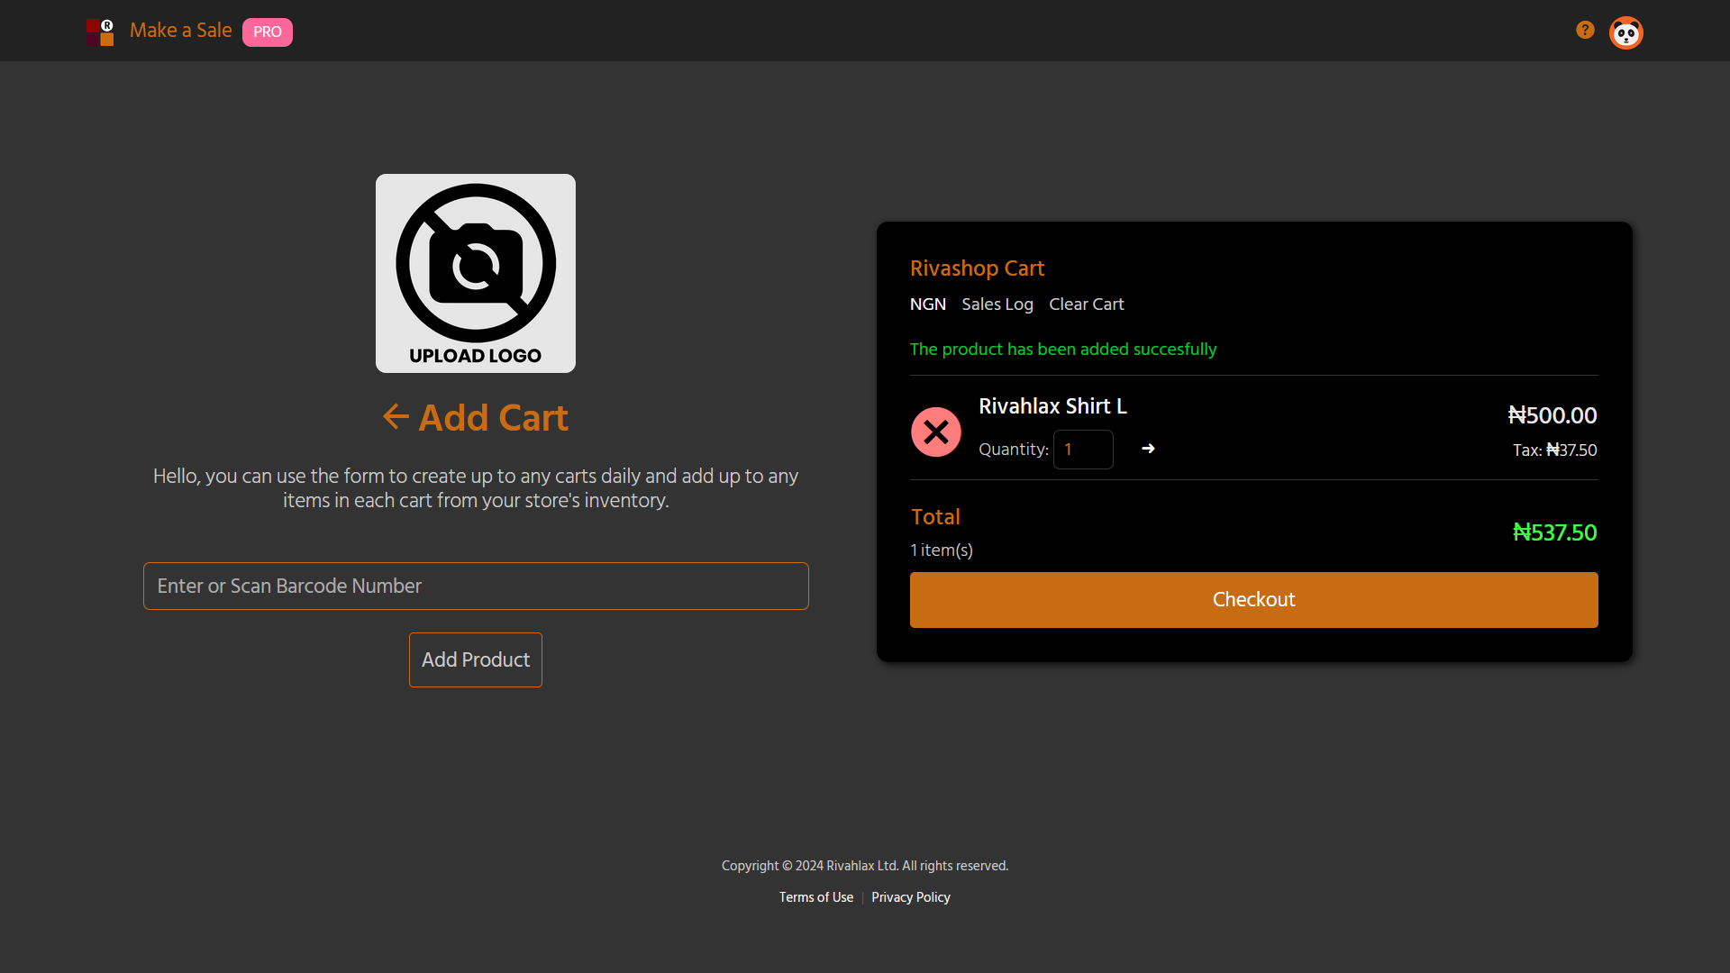The image size is (1730, 973).
Task: Open the panda profile avatar
Action: point(1626,33)
